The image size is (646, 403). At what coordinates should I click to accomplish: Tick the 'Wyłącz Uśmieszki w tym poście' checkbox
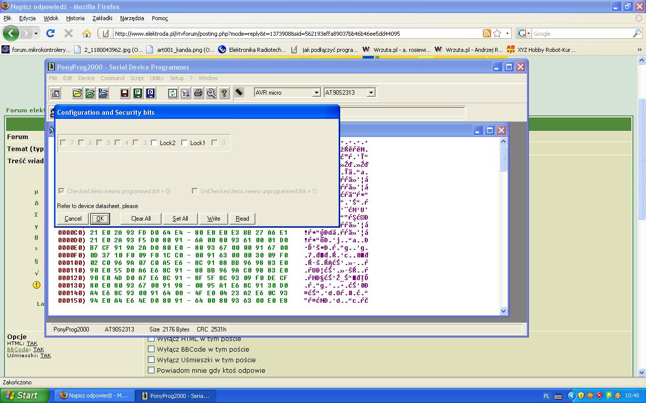click(x=151, y=359)
